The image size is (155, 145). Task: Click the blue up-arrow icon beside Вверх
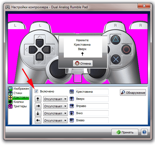tap(72, 99)
